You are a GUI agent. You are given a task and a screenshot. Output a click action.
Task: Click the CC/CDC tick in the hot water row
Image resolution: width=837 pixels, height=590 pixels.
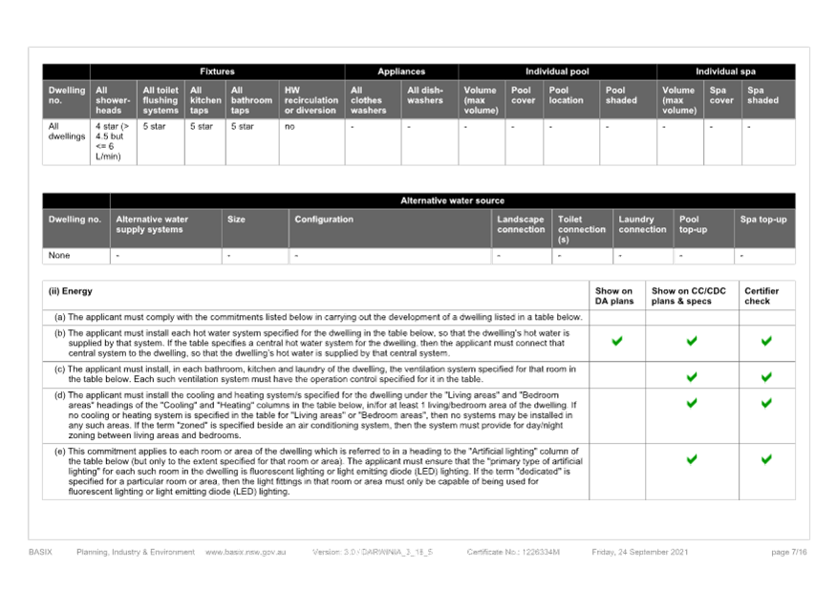pyautogui.click(x=692, y=341)
